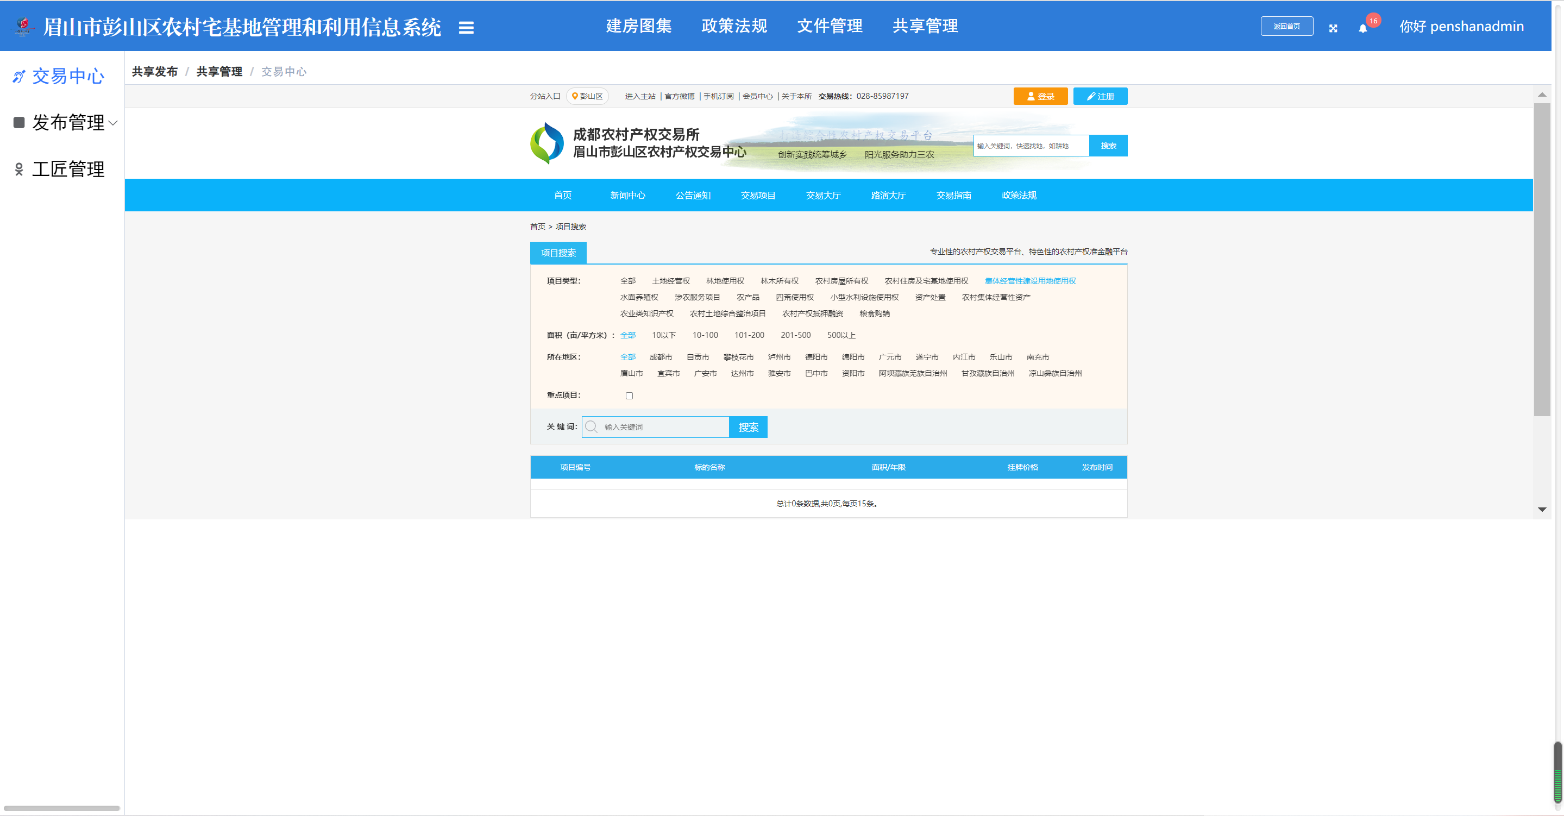
Task: Focus the top banner keyword search field
Action: coord(1031,146)
